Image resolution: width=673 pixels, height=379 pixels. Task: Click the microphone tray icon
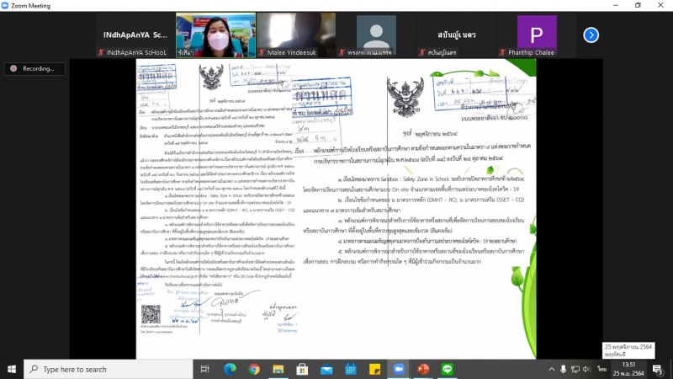click(563, 369)
